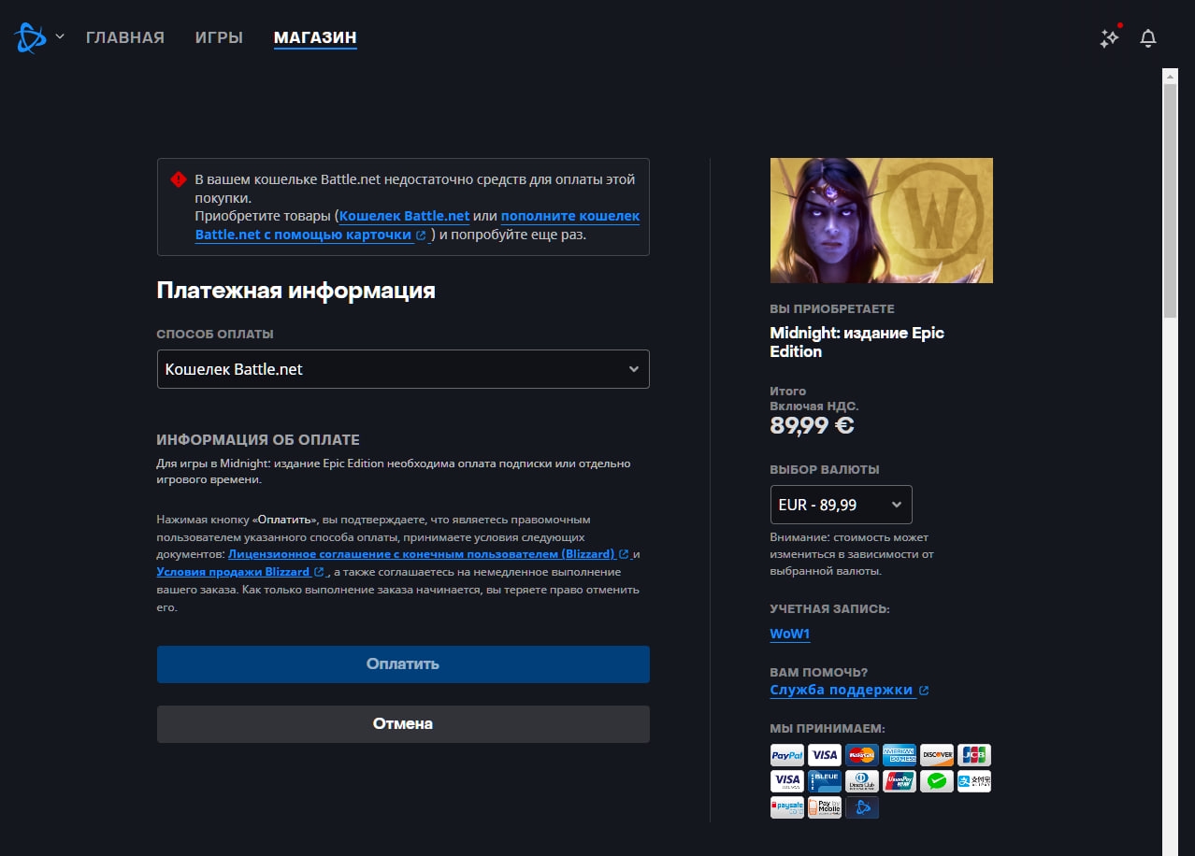This screenshot has width=1195, height=856.
Task: Click the Midnight: издание Epic Edition title
Action: coord(857,342)
